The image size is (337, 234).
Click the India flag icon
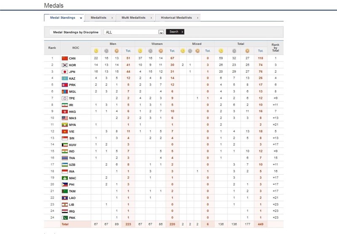point(64,151)
